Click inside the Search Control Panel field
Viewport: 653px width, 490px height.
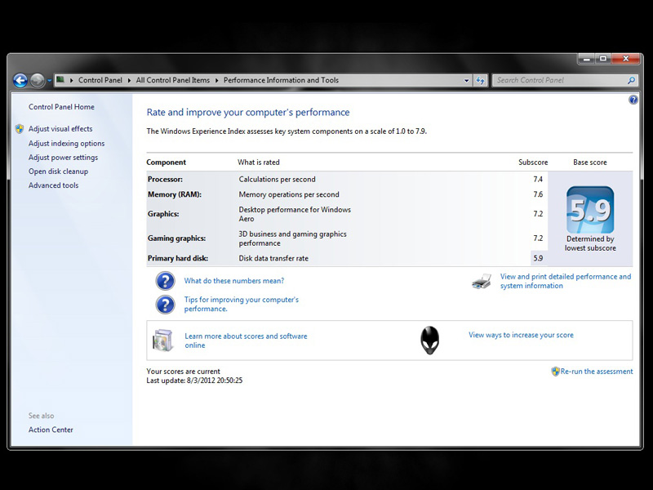[x=559, y=80]
